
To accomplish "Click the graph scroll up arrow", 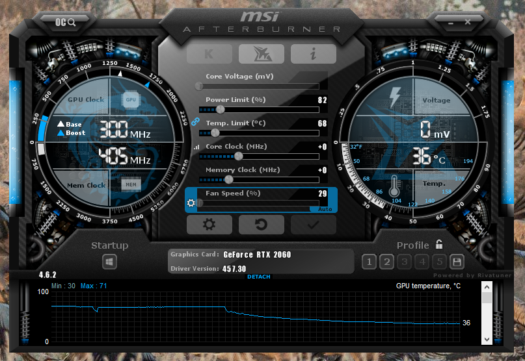I will tap(487, 287).
